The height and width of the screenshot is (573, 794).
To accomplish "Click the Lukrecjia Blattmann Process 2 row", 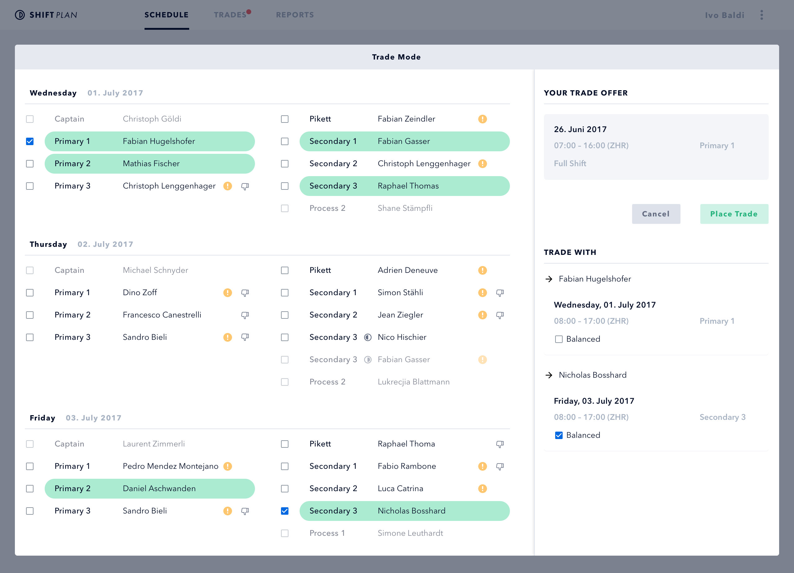I will tap(395, 382).
